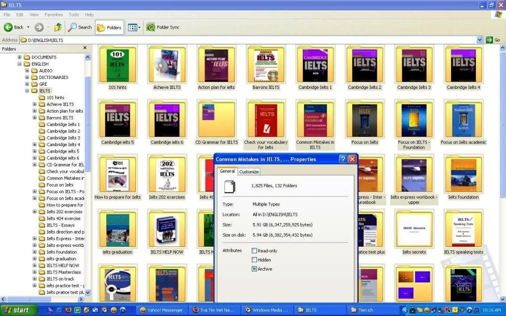Screen dimensions: 506x316
Task: Open the Tools menu
Action: click(x=74, y=14)
